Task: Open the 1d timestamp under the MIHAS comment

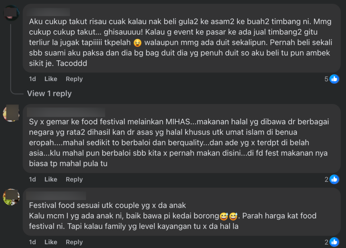Action: [32, 180]
